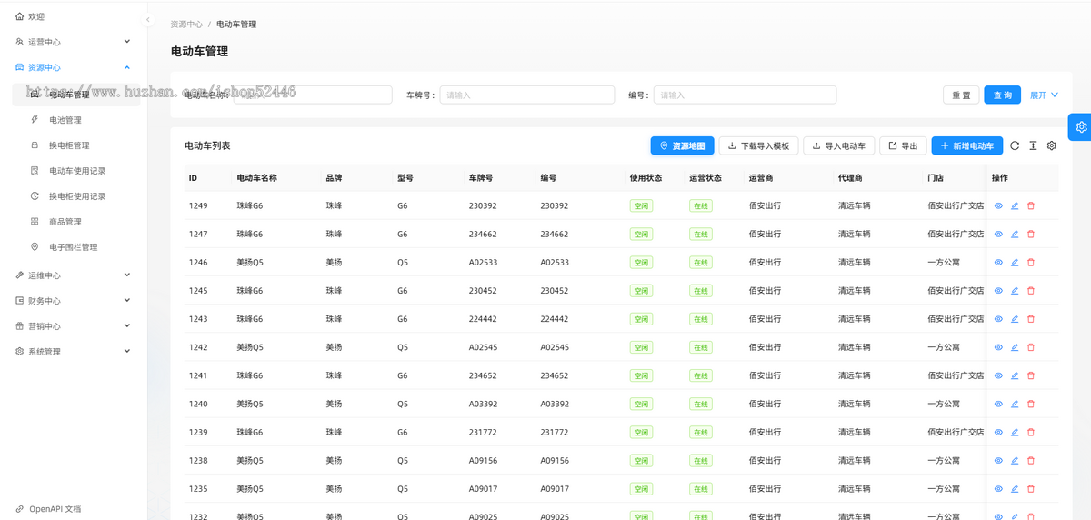Expand 运维中心 menu
The image size is (1091, 520).
[x=74, y=275]
